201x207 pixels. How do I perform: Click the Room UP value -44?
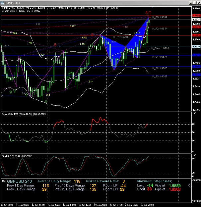pos(123,185)
